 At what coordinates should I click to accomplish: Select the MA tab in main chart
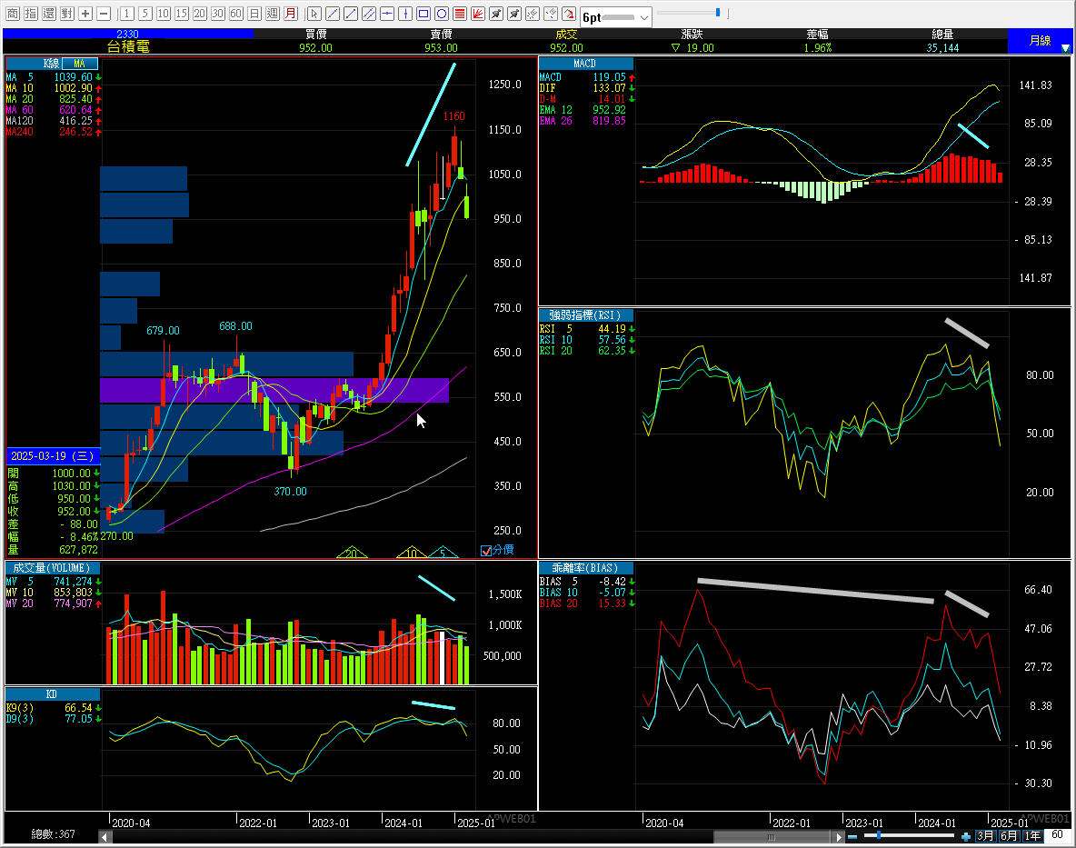point(80,63)
